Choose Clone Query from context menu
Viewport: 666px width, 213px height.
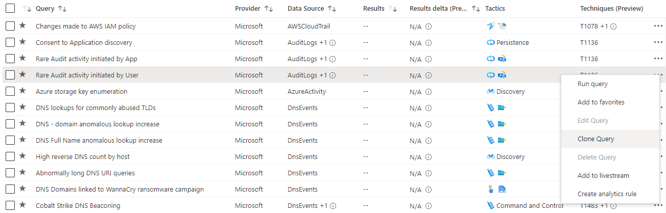tap(596, 139)
